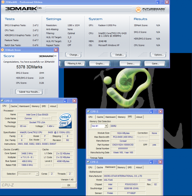The width and height of the screenshot is (192, 196).
Task: Open system Details... button
Action: (x=119, y=55)
